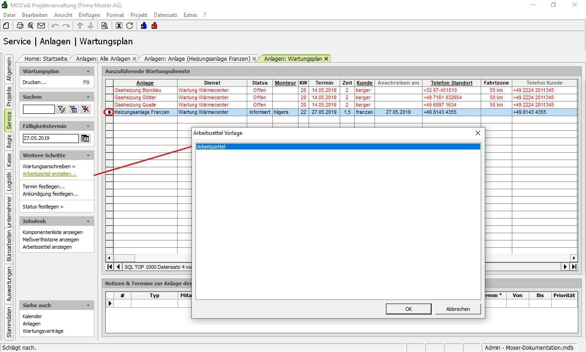The image size is (586, 352).
Task: Open print preview from the toolbar
Action: (x=30, y=26)
